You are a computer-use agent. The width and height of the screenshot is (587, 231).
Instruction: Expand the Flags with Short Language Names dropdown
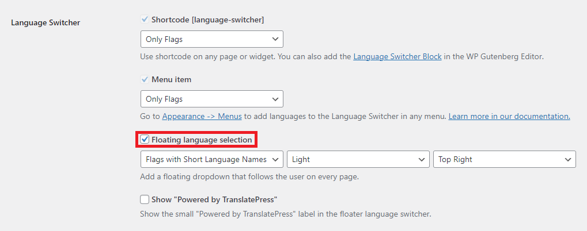pos(211,159)
